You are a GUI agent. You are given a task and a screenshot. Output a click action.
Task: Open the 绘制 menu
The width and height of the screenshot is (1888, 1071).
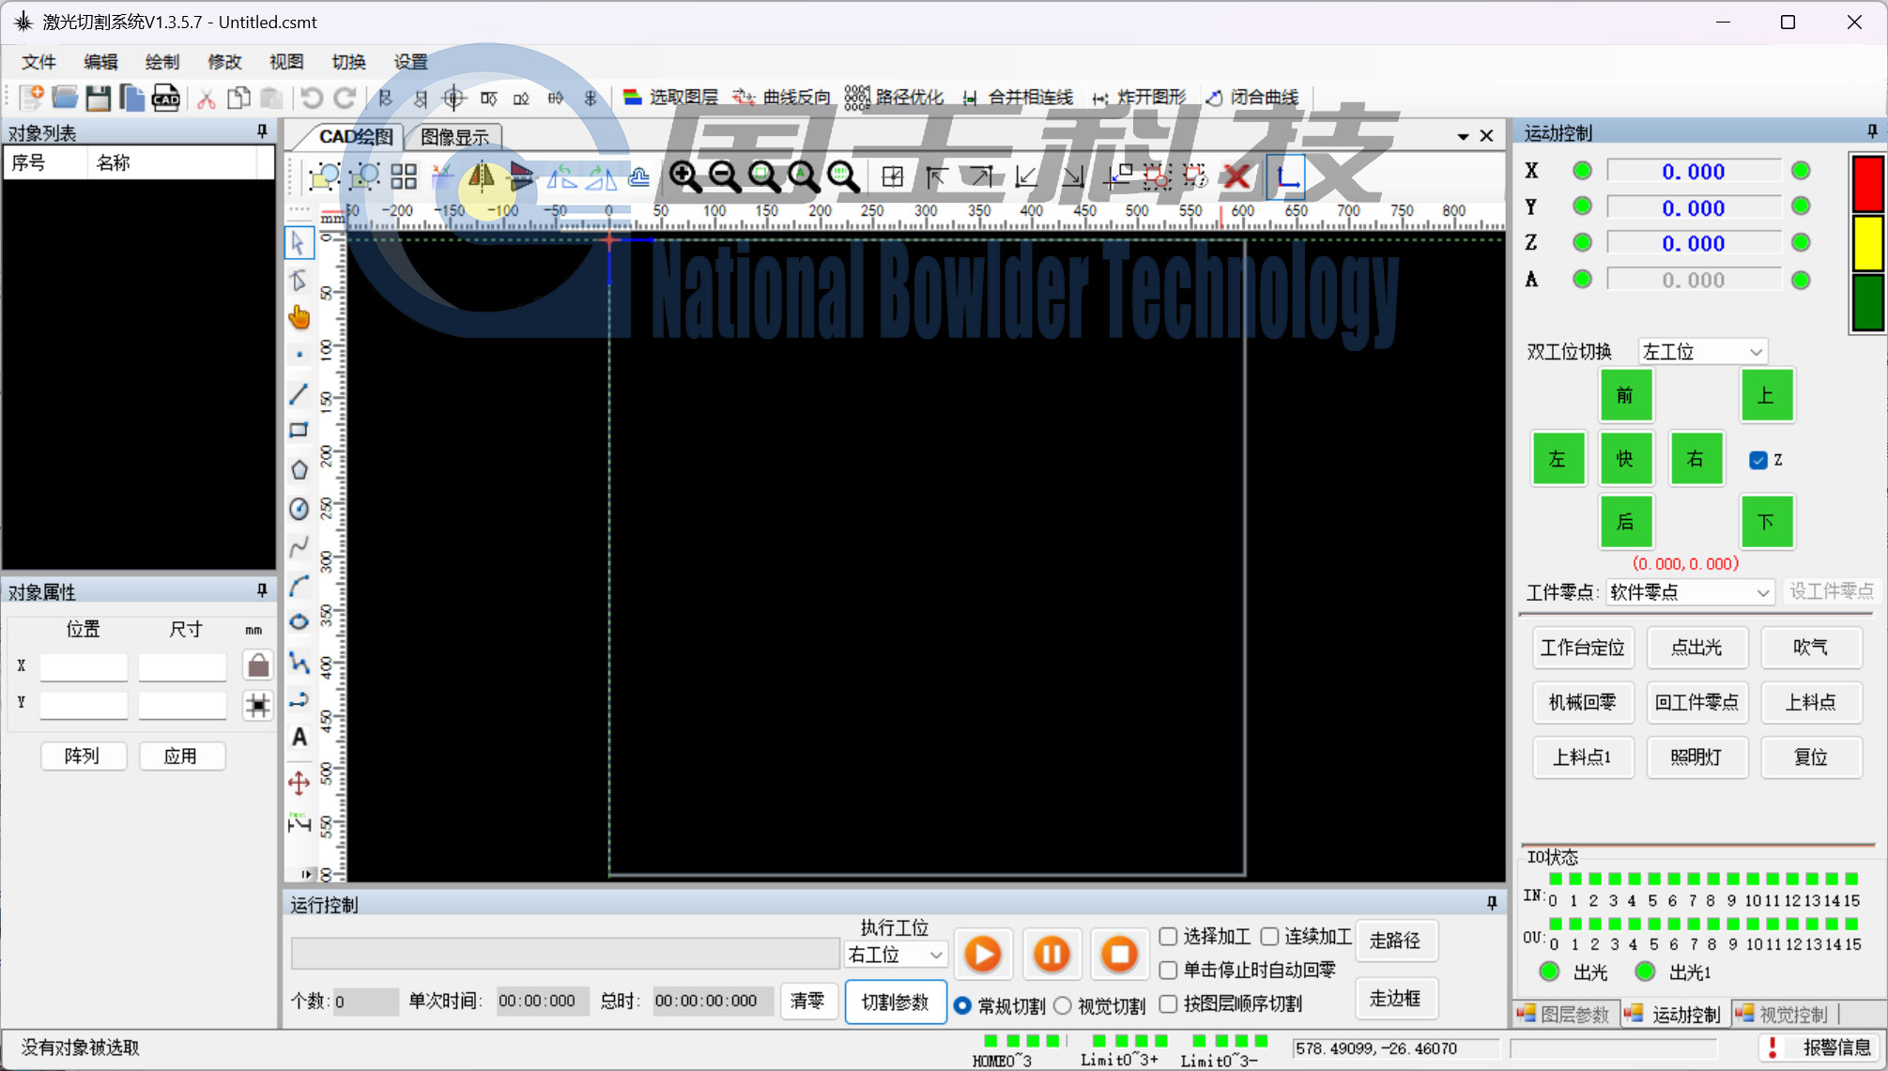(x=162, y=62)
